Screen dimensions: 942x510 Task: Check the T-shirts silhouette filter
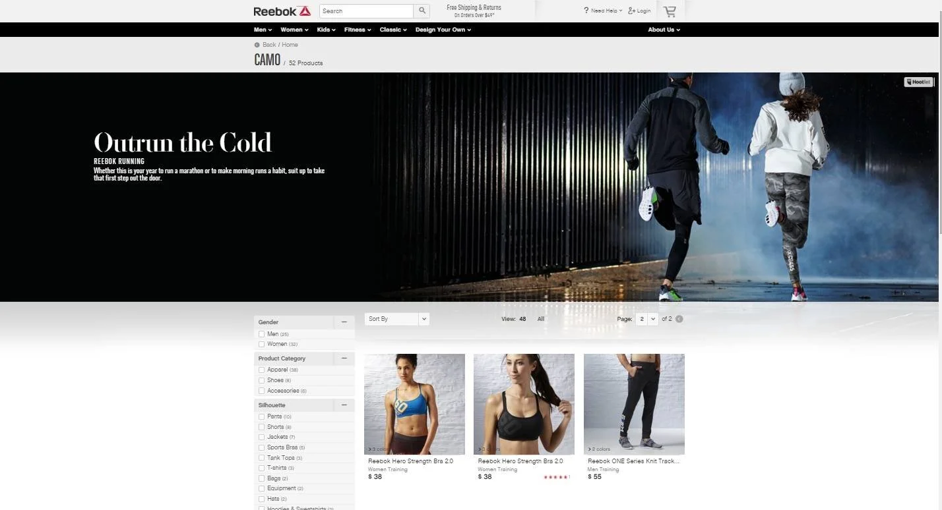(x=262, y=468)
